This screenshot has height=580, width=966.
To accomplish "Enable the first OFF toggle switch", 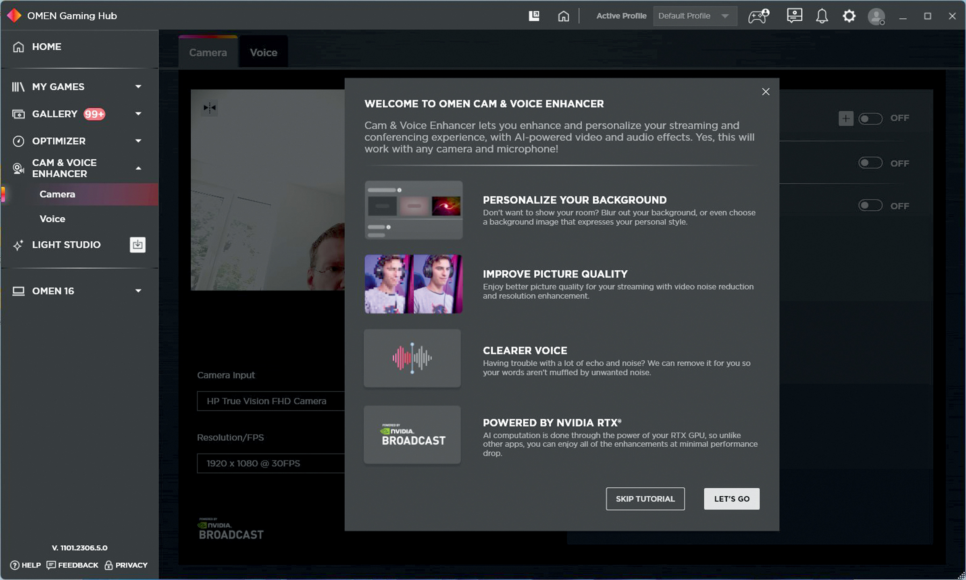I will pos(870,118).
